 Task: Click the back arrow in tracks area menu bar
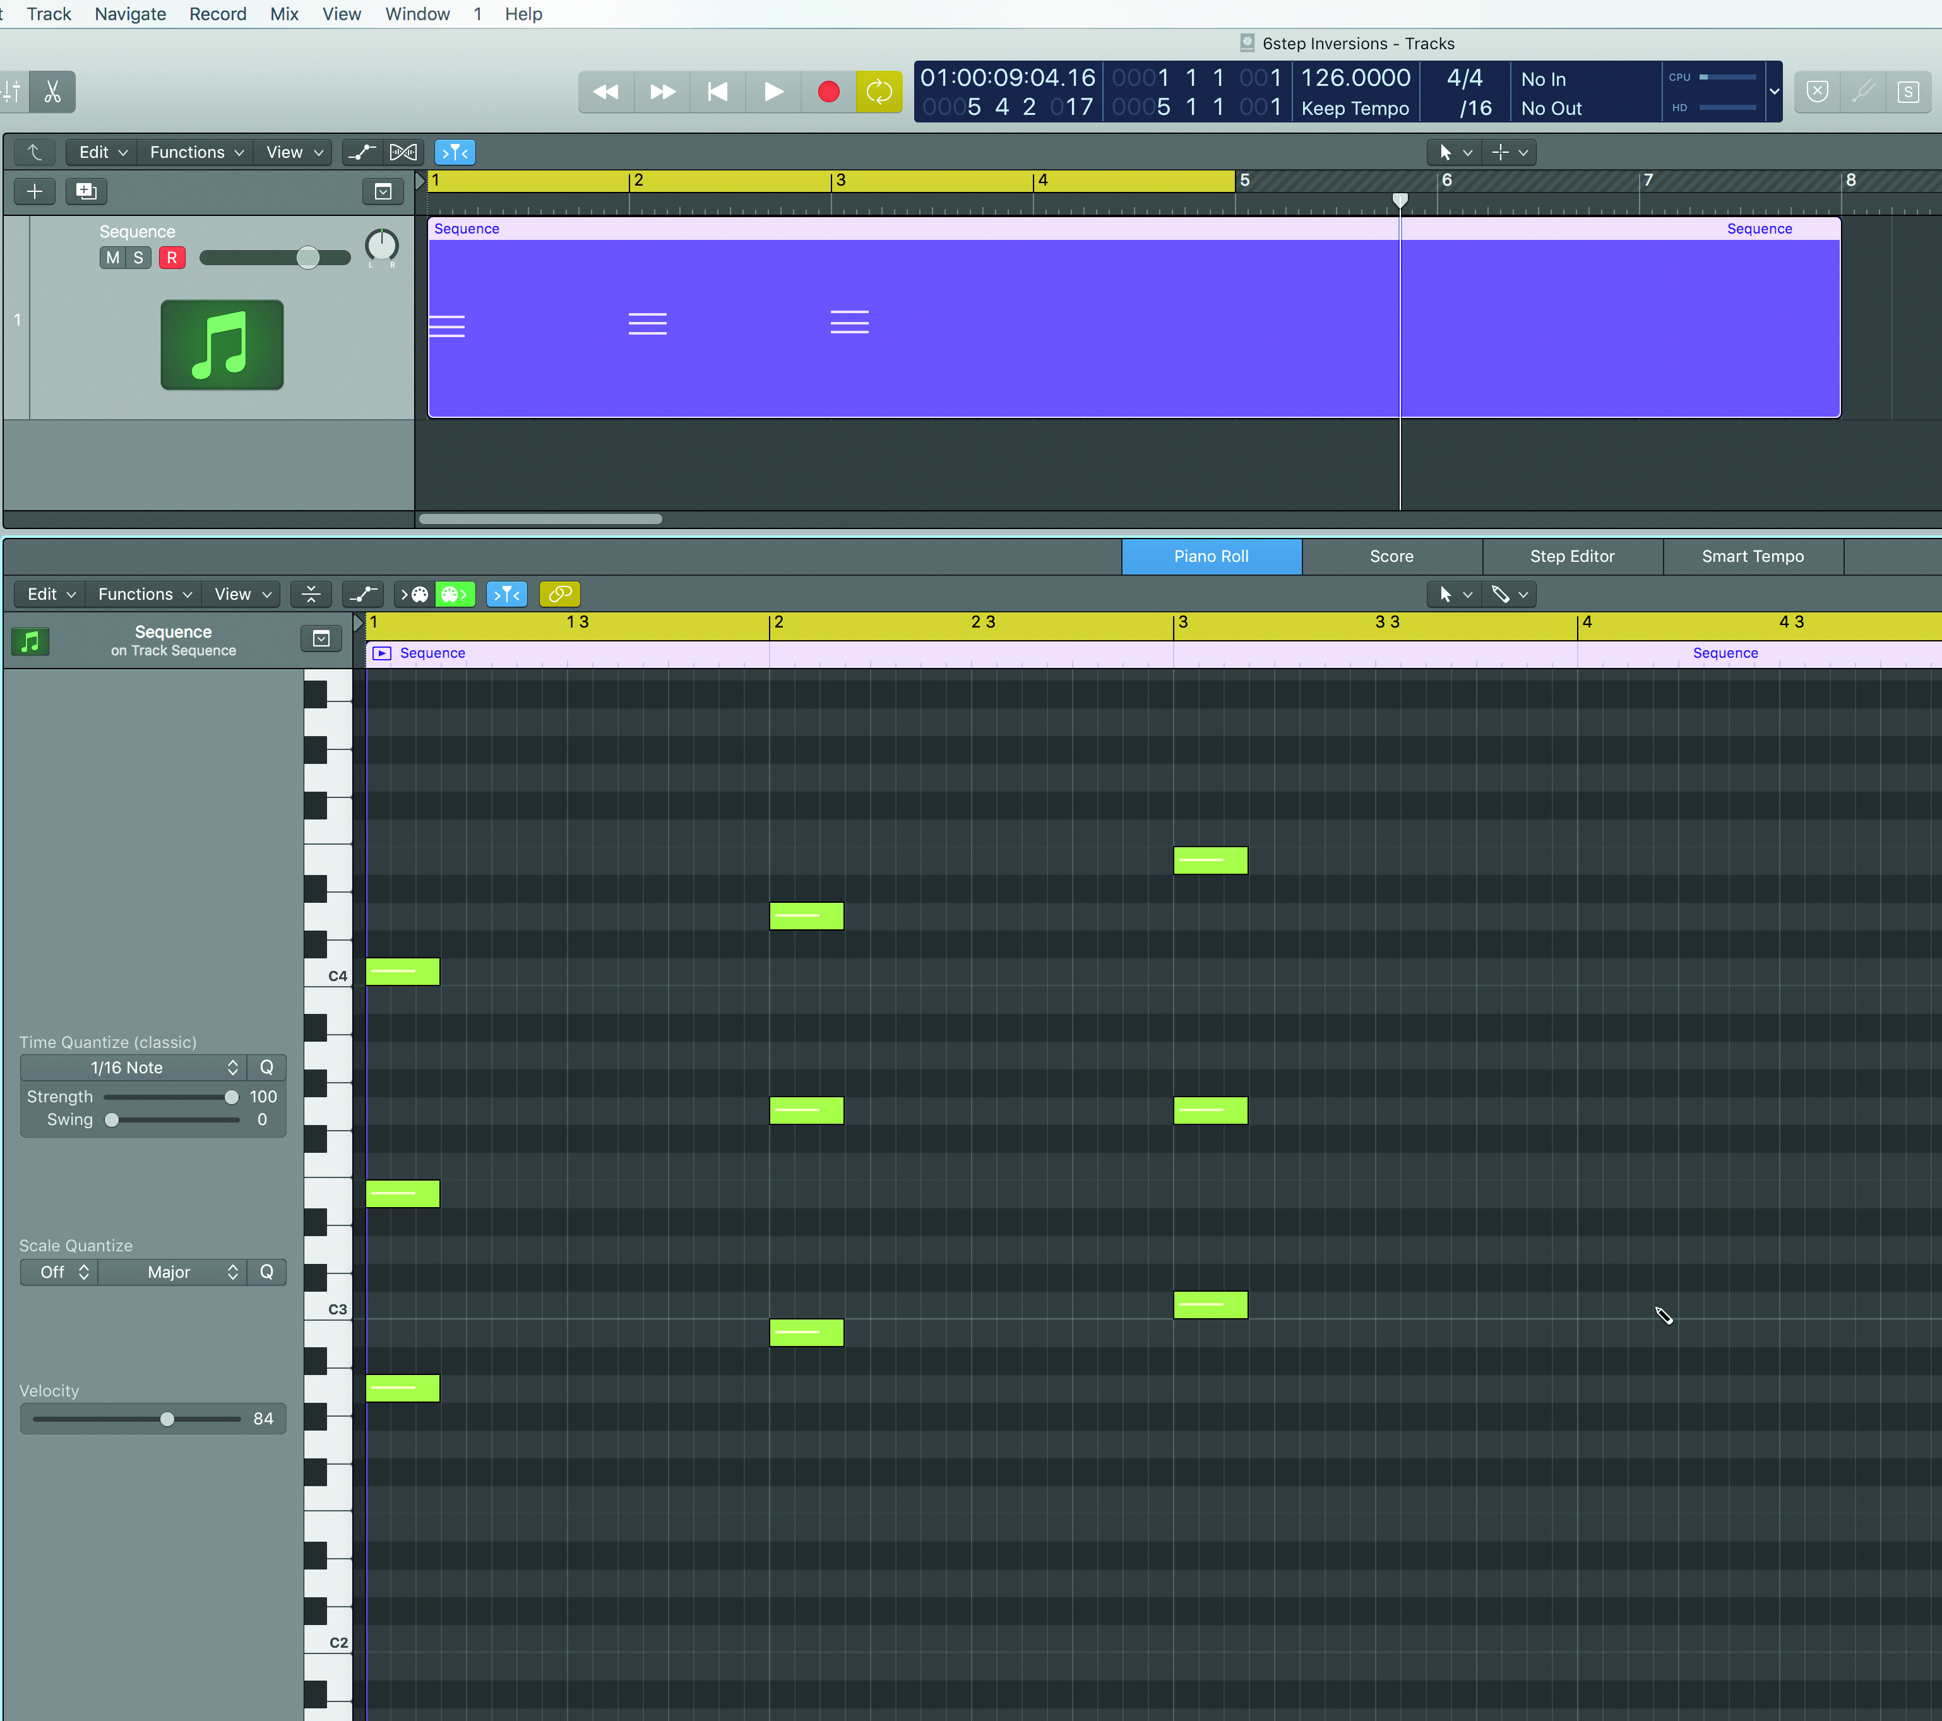34,152
